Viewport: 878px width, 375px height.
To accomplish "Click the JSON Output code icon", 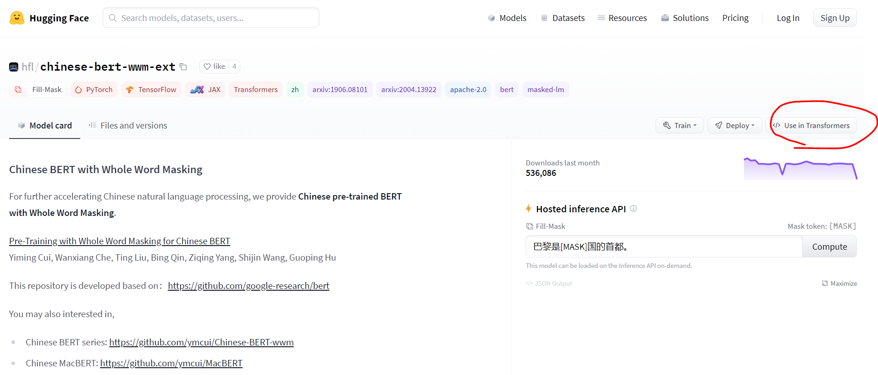I will (x=529, y=283).
